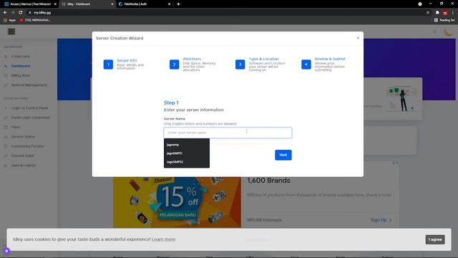Bookmark this page with the star icon
Screen dimensions: 458x258
click(x=428, y=13)
